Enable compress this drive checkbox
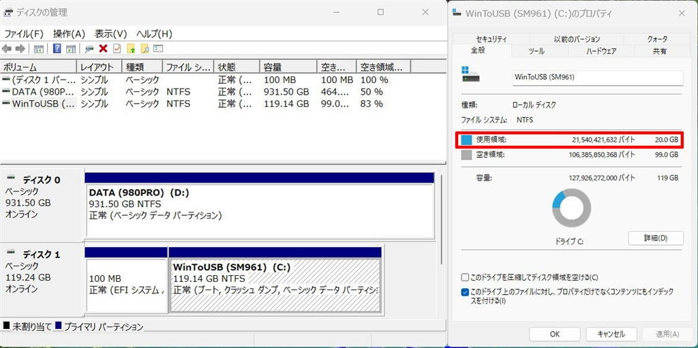698x348 pixels. click(x=465, y=278)
